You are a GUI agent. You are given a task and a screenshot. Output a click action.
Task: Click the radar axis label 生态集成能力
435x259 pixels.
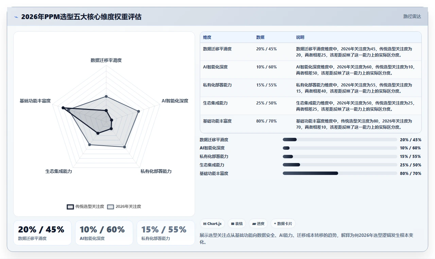[58, 171]
